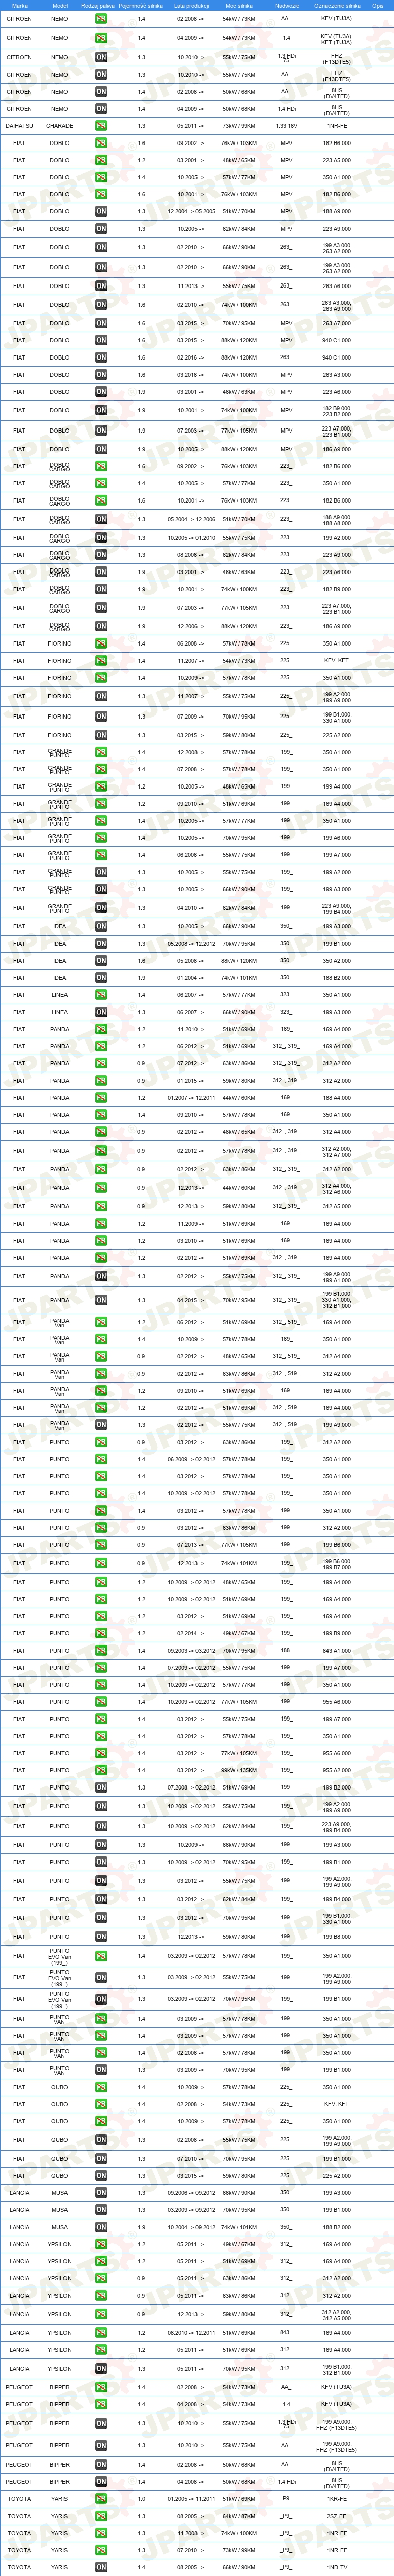Click the 'Model' column header
Image resolution: width=394 pixels, height=2576 pixels.
point(60,5)
